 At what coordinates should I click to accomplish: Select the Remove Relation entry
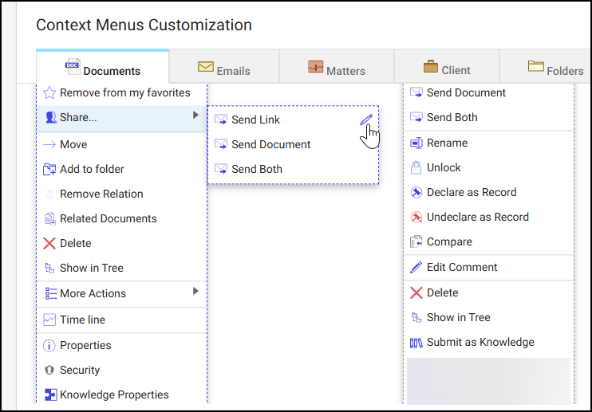[122, 194]
